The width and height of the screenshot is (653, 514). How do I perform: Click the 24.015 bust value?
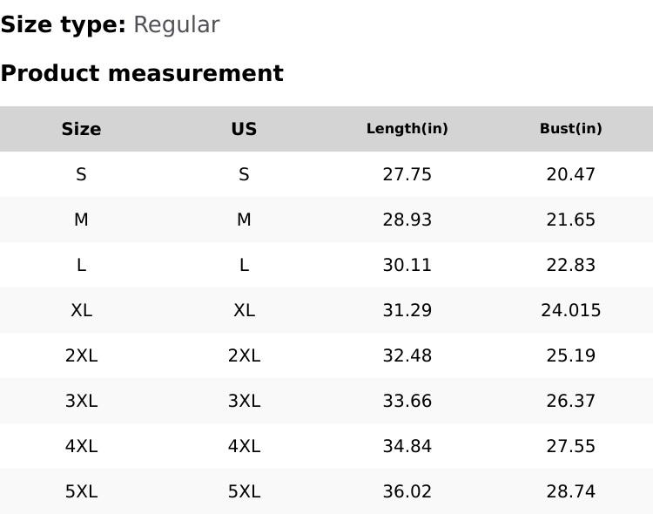(x=570, y=310)
